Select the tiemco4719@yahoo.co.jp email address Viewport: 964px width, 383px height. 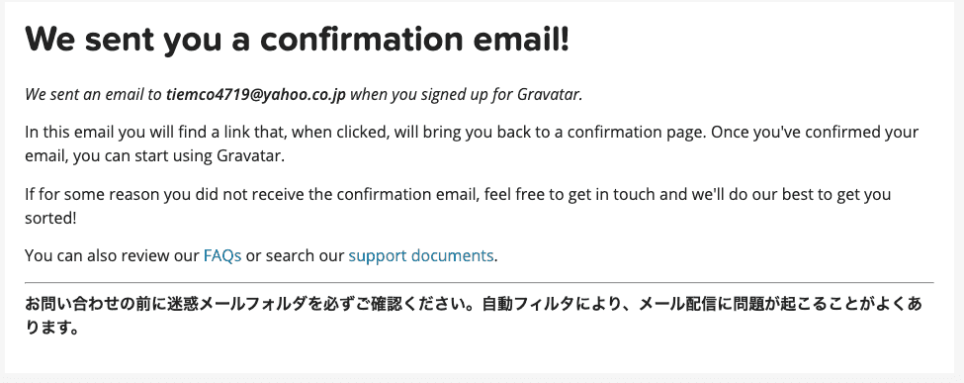256,95
